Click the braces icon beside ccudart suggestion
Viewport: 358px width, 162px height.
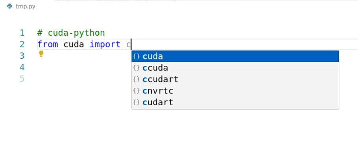(136, 79)
